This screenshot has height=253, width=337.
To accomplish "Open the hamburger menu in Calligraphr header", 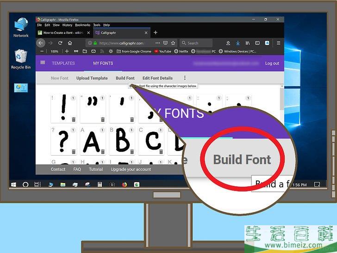I will 43,63.
